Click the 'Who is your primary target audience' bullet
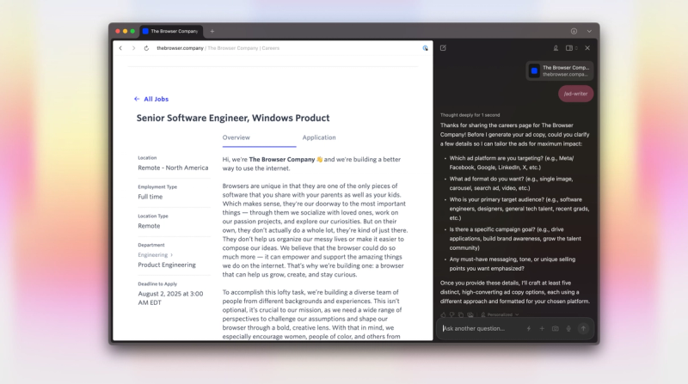688x384 pixels. coord(519,209)
